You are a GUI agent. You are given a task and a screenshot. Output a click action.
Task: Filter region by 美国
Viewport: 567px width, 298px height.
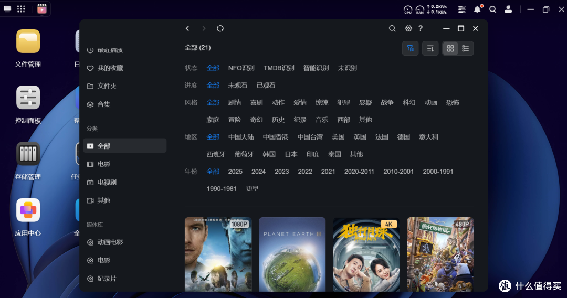(x=338, y=137)
